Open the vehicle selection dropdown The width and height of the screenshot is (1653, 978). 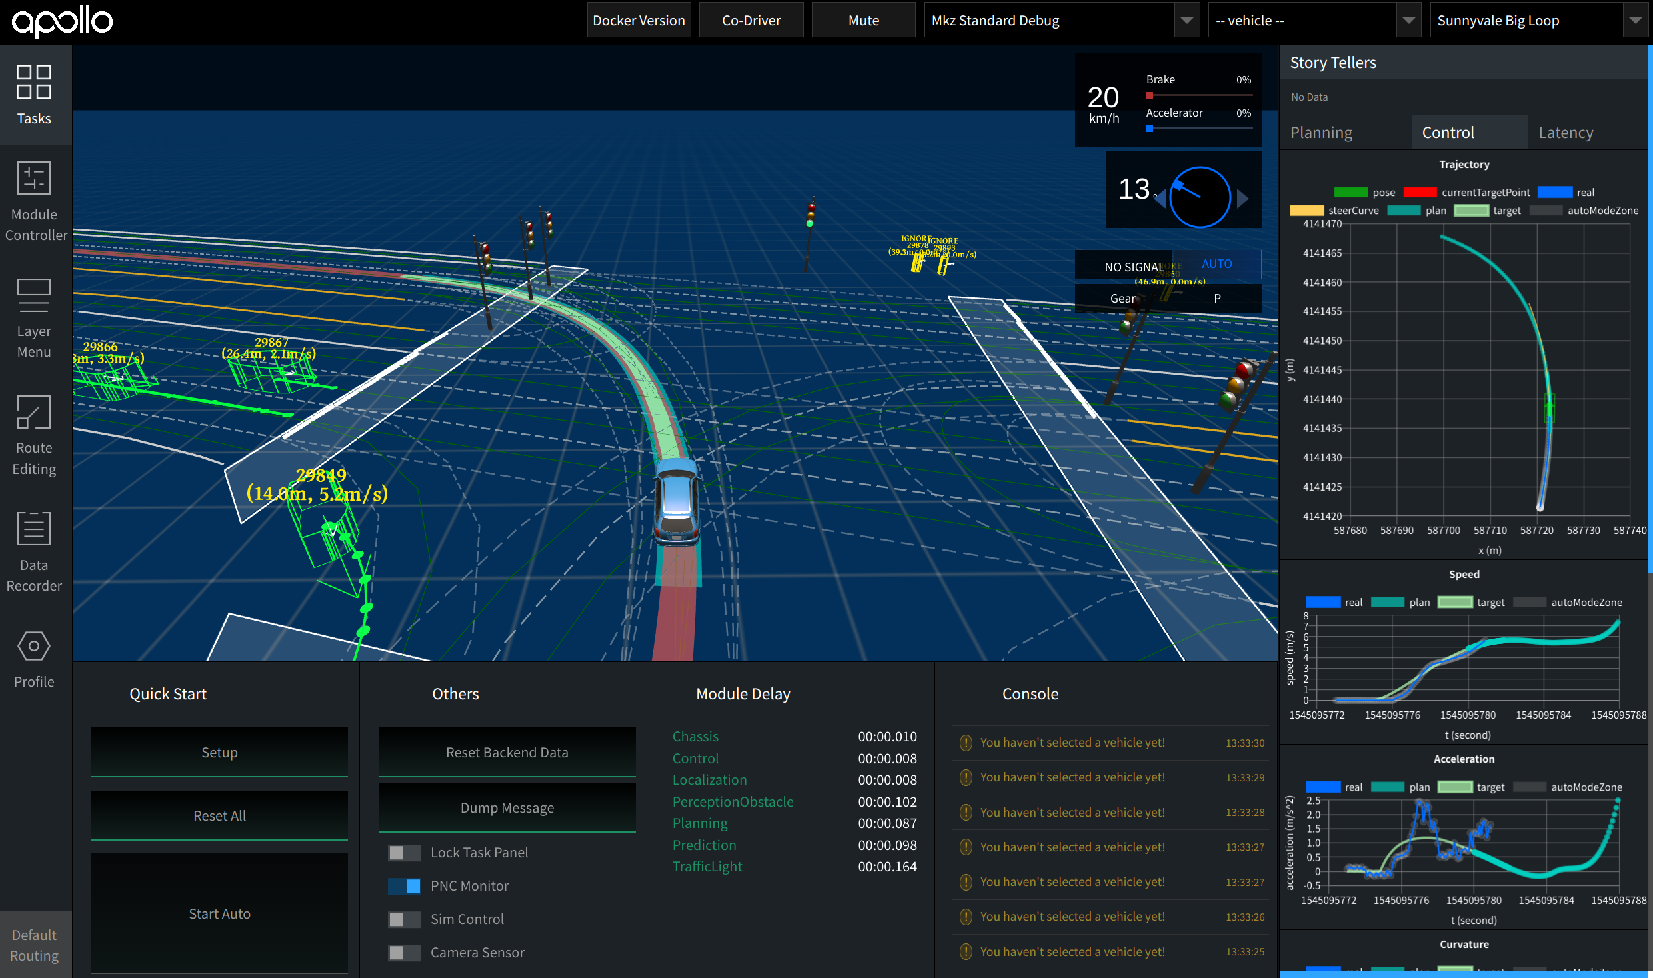[1313, 21]
